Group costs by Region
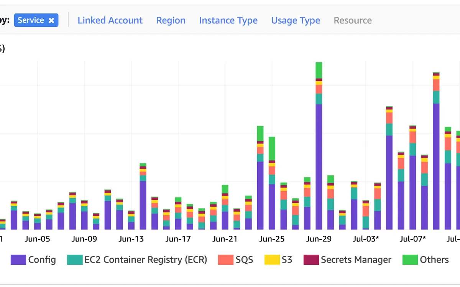Viewport: 460px width, 287px height. point(171,20)
